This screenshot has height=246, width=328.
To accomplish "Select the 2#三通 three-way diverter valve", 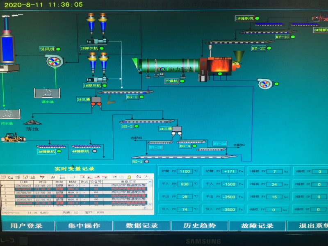I will click(x=96, y=103).
